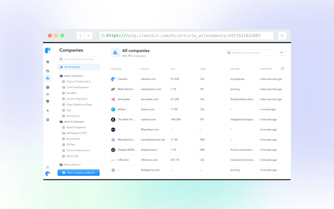Click the All companies header building icon

point(115,53)
